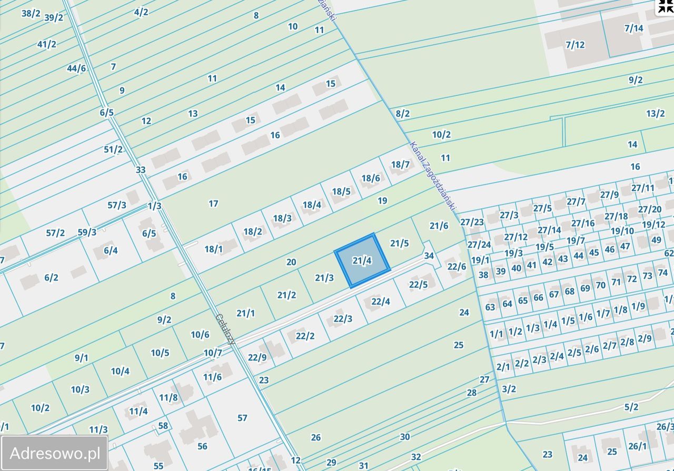This screenshot has width=674, height=471.
Task: Select parcel 21/3
Action: coord(324,278)
